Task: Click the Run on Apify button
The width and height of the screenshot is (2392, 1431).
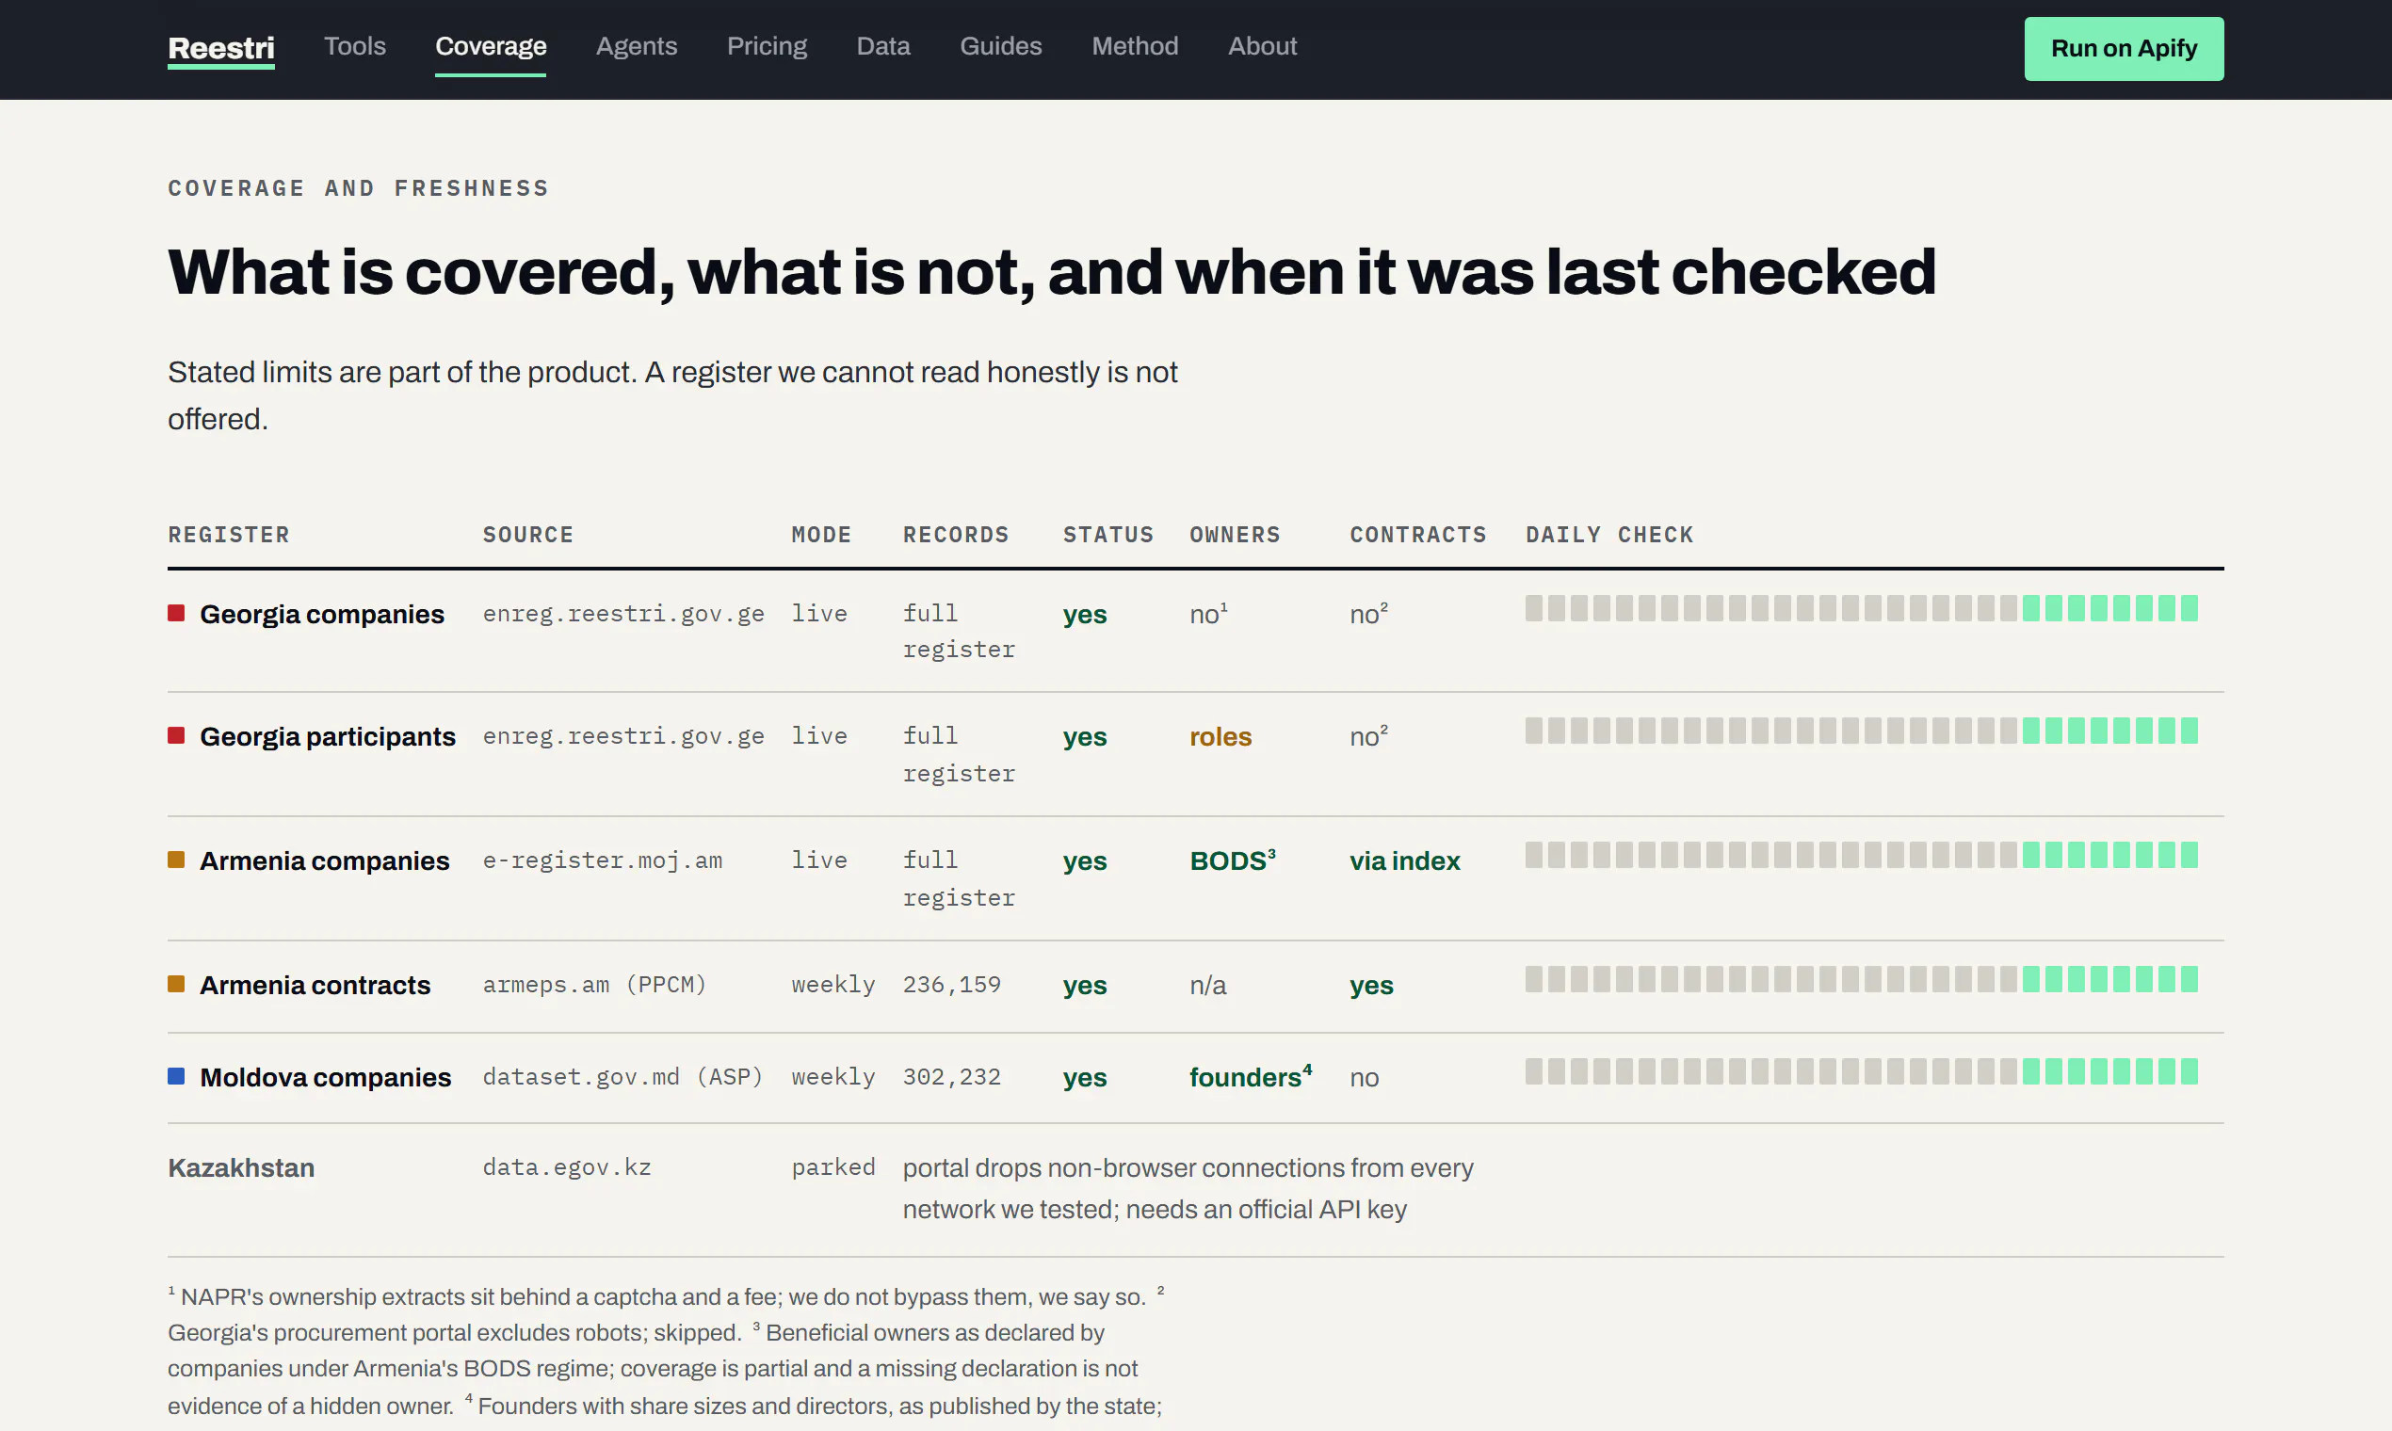Action: (2124, 48)
